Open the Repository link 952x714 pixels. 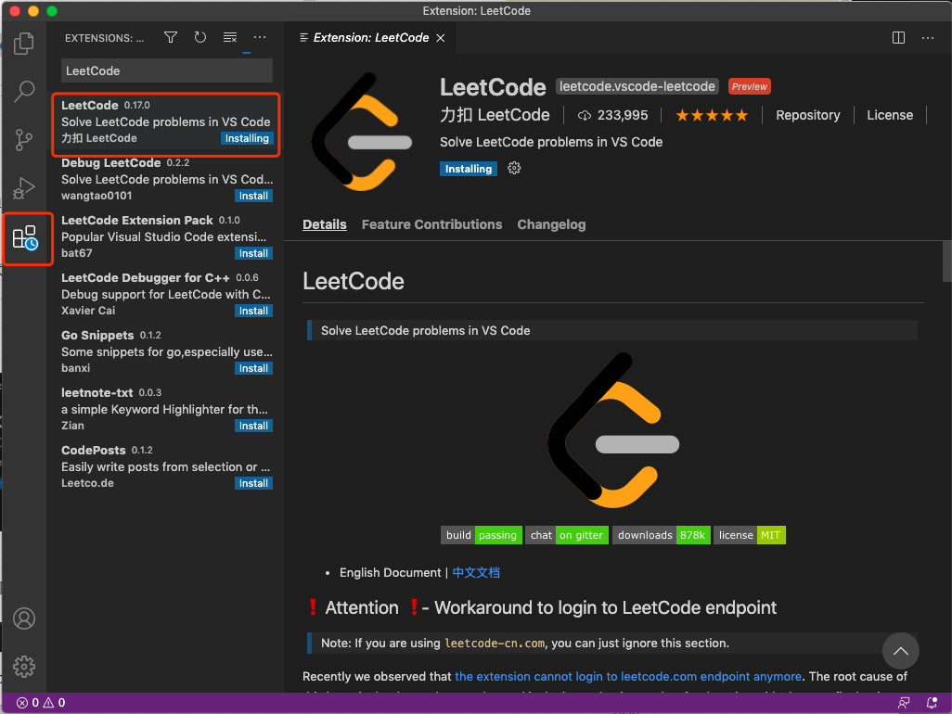tap(807, 115)
